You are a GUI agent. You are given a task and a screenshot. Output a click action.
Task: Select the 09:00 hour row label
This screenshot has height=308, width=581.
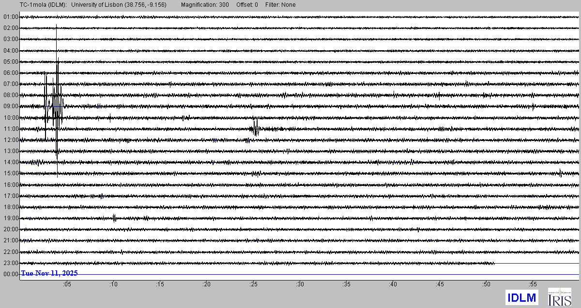pos(10,106)
